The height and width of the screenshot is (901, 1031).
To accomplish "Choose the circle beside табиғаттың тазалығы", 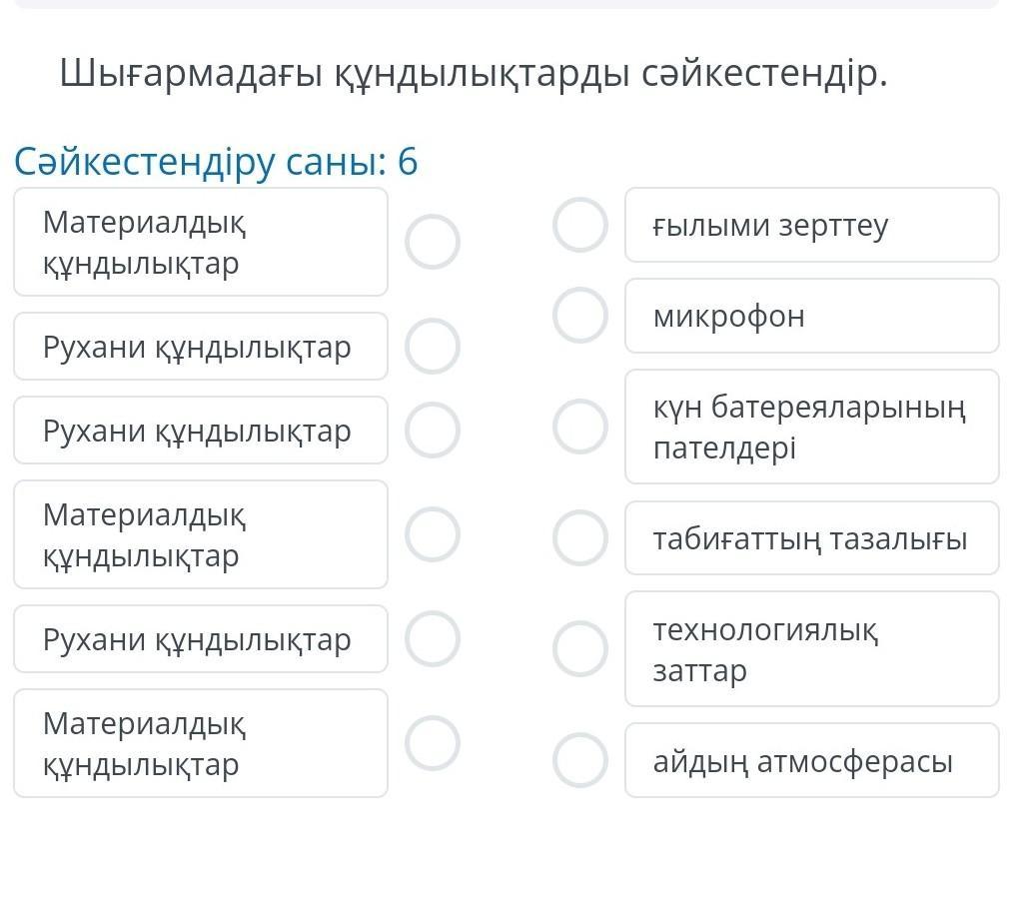I will tap(580, 537).
